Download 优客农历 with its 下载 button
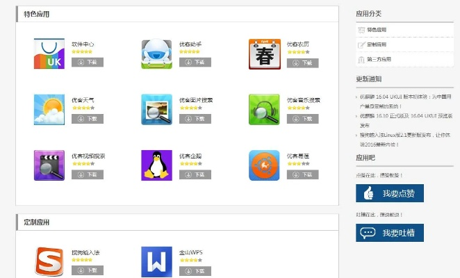This screenshot has height=278, width=460. pyautogui.click(x=303, y=63)
